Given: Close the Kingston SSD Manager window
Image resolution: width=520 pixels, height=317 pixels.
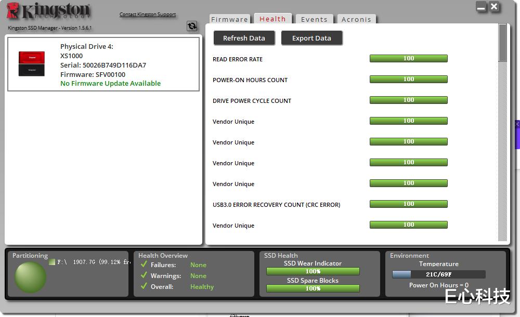Looking at the screenshot, I should coord(494,7).
